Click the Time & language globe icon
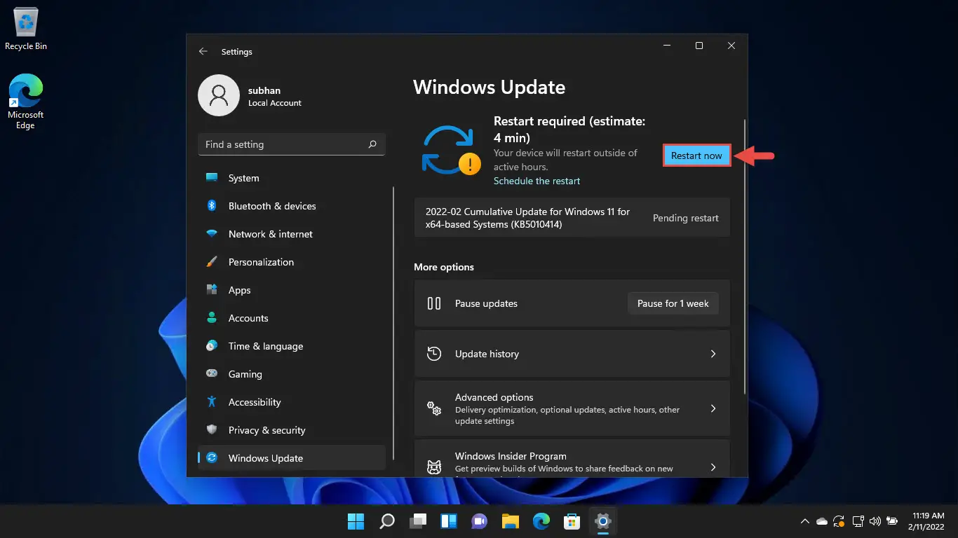This screenshot has width=958, height=538. [212, 346]
